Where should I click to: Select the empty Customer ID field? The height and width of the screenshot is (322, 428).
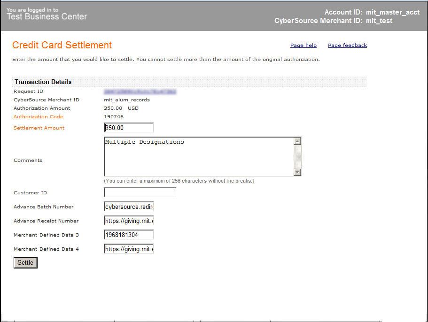pos(140,192)
